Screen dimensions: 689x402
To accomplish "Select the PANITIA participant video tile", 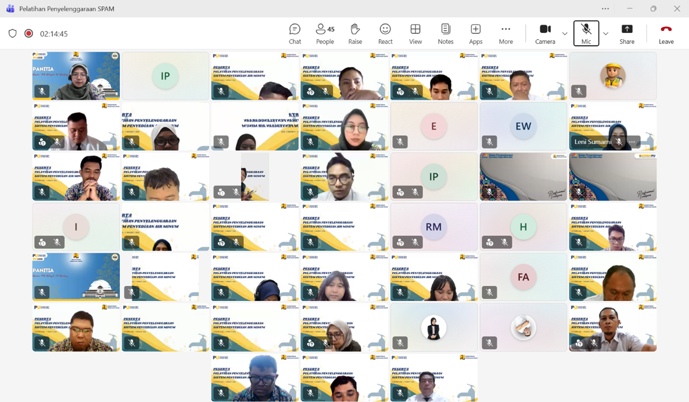I will coord(75,75).
